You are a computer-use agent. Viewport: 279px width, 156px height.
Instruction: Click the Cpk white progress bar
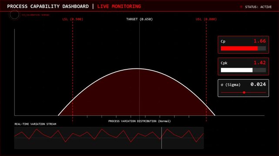(237, 70)
